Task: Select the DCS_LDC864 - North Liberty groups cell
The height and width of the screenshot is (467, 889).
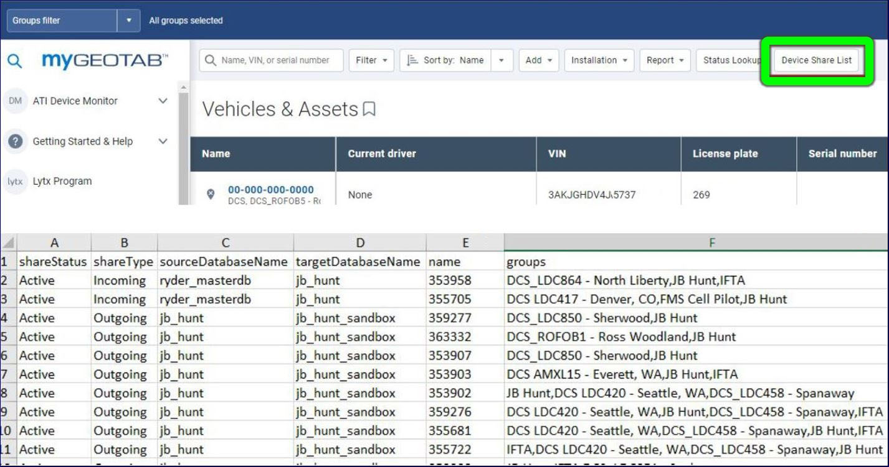Action: tap(696, 280)
